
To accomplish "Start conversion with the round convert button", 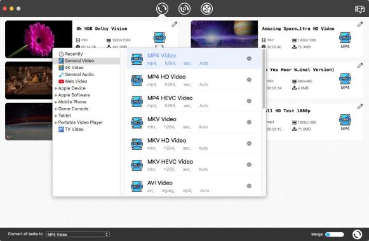I will tap(357, 234).
